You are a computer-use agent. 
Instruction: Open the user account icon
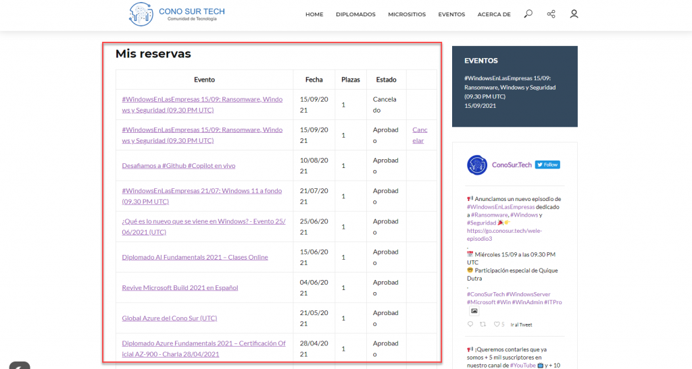pos(574,14)
